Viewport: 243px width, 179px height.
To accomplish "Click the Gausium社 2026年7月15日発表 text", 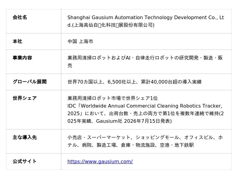I will [x=134, y=121].
